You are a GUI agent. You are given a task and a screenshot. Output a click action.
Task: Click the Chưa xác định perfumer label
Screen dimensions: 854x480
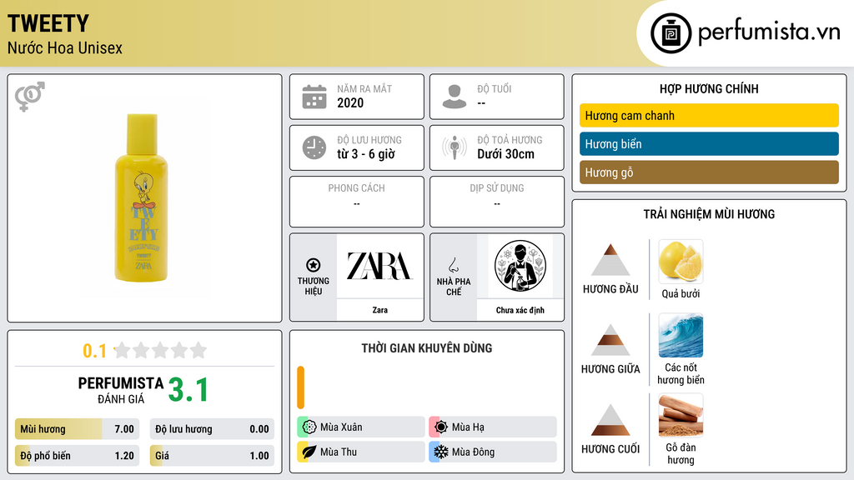point(520,310)
